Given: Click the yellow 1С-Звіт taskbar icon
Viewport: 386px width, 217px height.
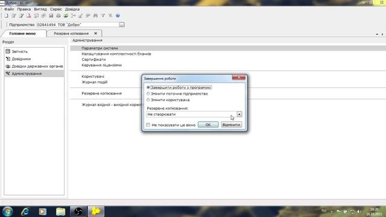Looking at the screenshot, I should tap(96, 212).
